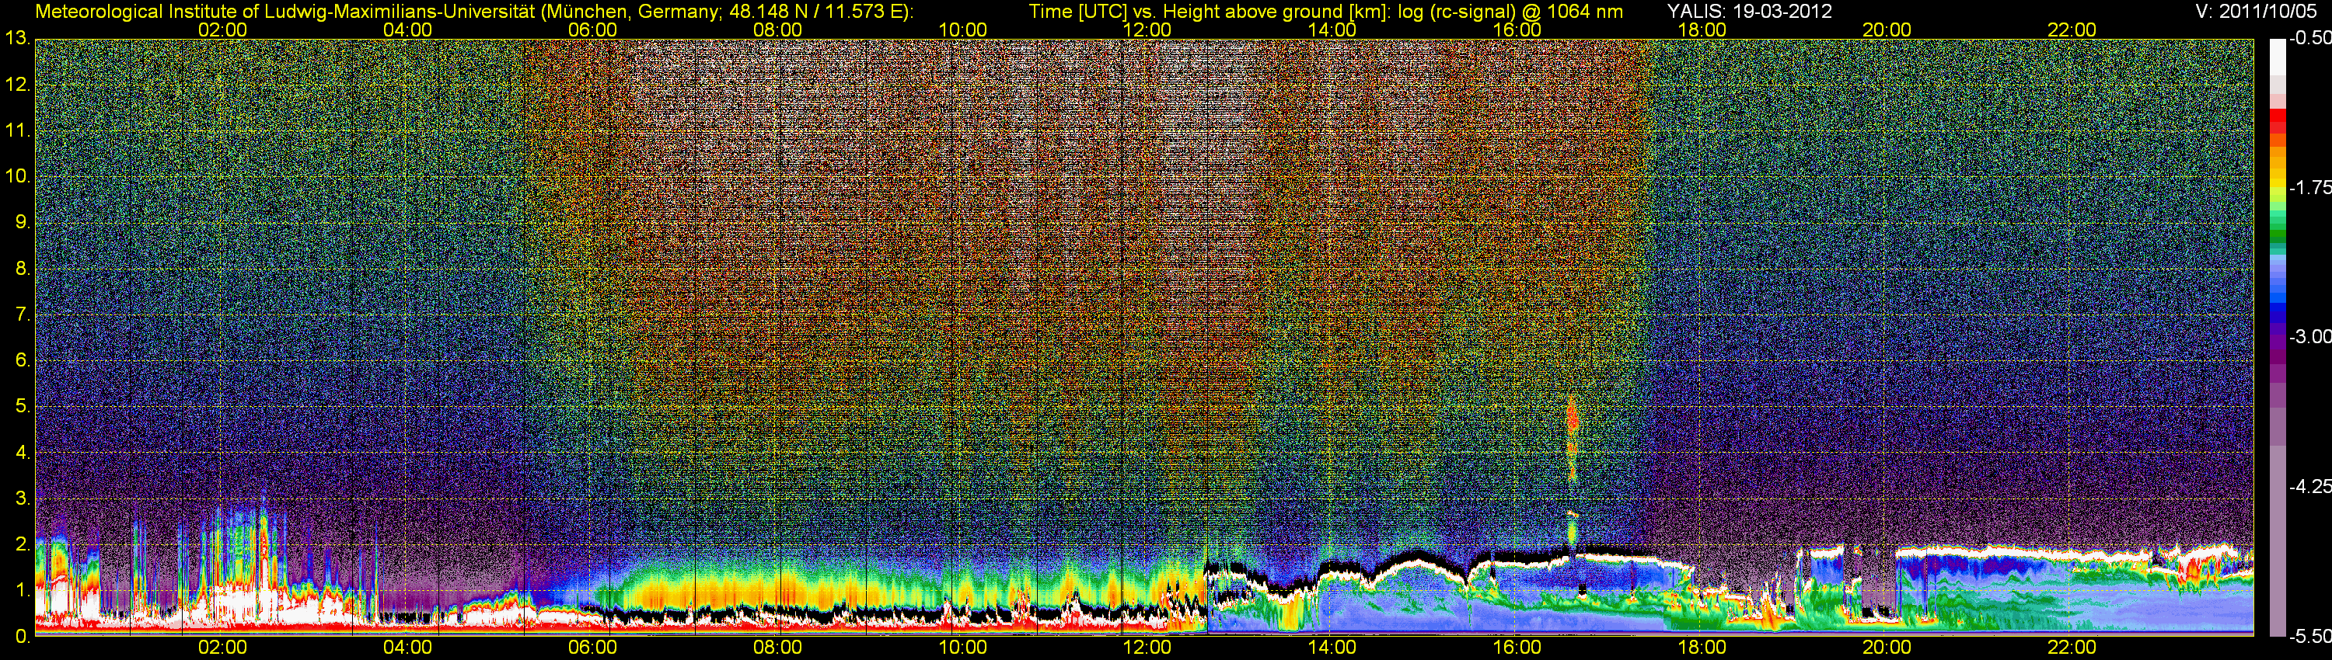Click the 12:00 label on the top time axis
The width and height of the screenshot is (2332, 660).
pyautogui.click(x=1147, y=30)
